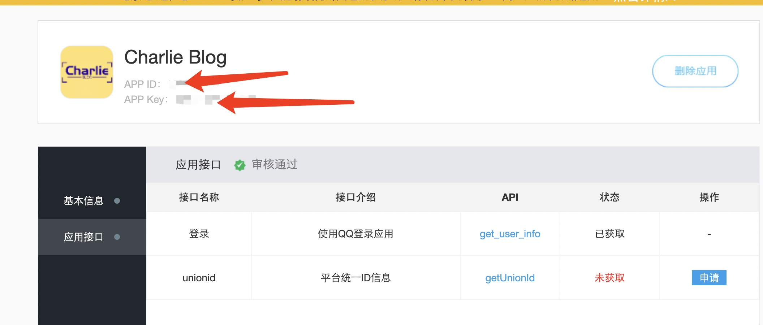Click the APP ID label
Screen dimensions: 763x325
coord(142,84)
